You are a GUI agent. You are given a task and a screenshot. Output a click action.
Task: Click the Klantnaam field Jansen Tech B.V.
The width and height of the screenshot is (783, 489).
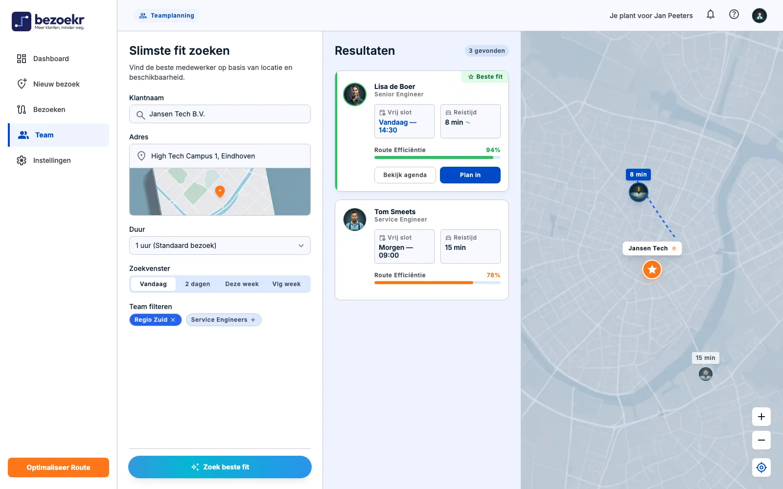(220, 114)
